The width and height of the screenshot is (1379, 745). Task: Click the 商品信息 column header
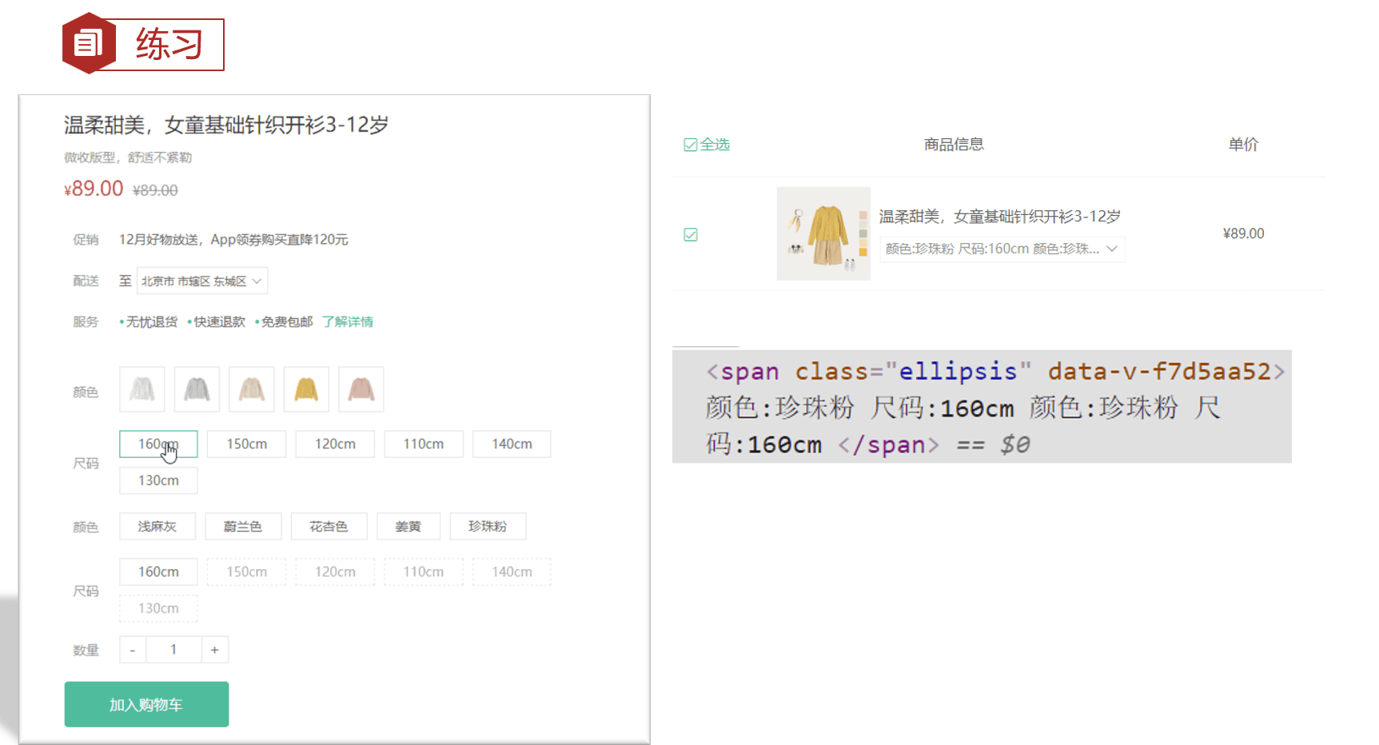pos(954,144)
